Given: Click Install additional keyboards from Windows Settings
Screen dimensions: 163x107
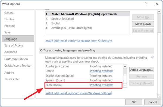Looking at the screenshot, I should coord(78,93).
